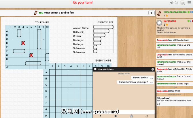This screenshot has height=118, width=193.
Task: Fire at enemy grid cell E2
Action: pos(58,97)
